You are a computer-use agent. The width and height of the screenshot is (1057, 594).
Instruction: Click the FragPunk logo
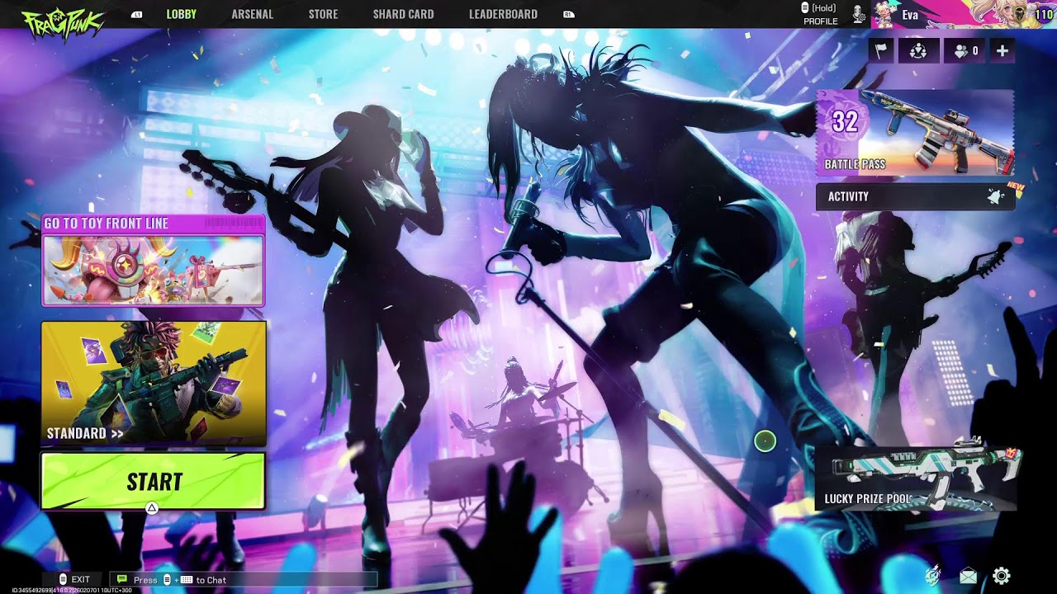(63, 22)
